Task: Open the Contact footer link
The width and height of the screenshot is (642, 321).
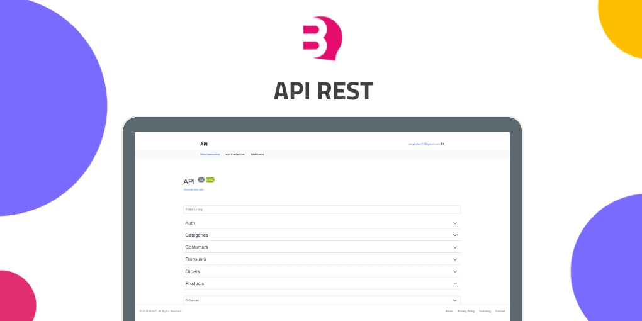Action: [x=500, y=311]
